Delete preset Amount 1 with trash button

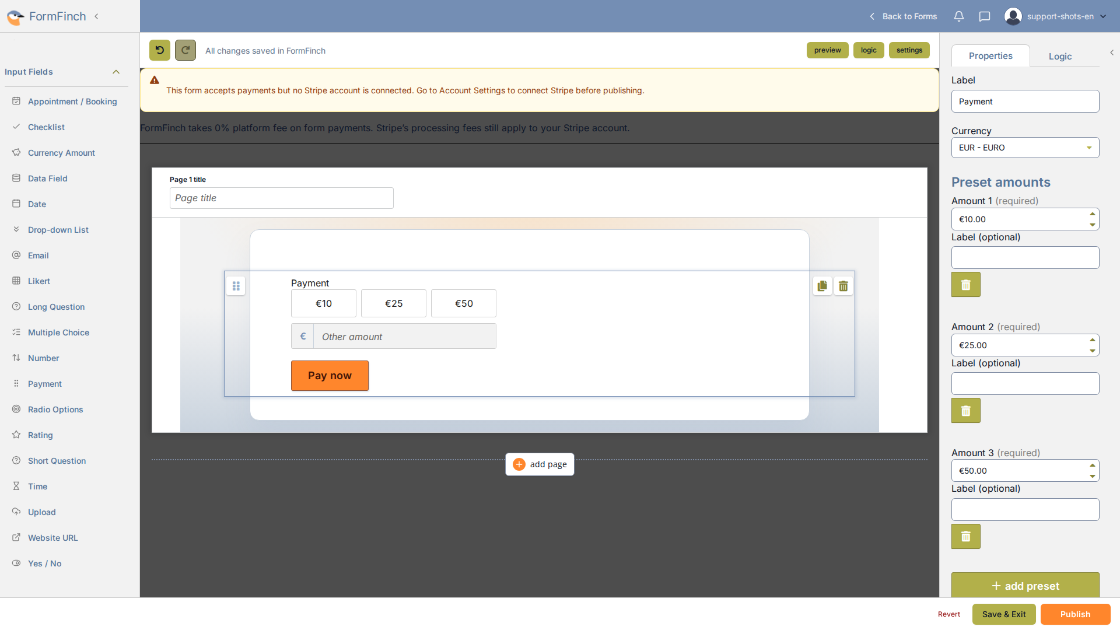pyautogui.click(x=966, y=285)
